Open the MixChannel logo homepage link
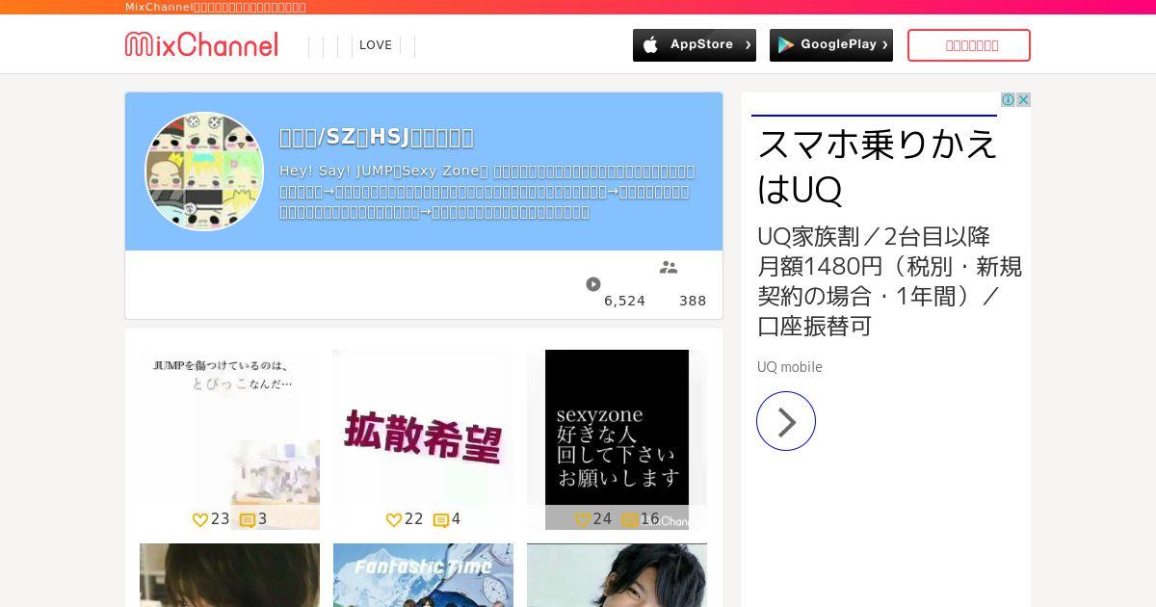Image resolution: width=1156 pixels, height=607 pixels. [201, 44]
